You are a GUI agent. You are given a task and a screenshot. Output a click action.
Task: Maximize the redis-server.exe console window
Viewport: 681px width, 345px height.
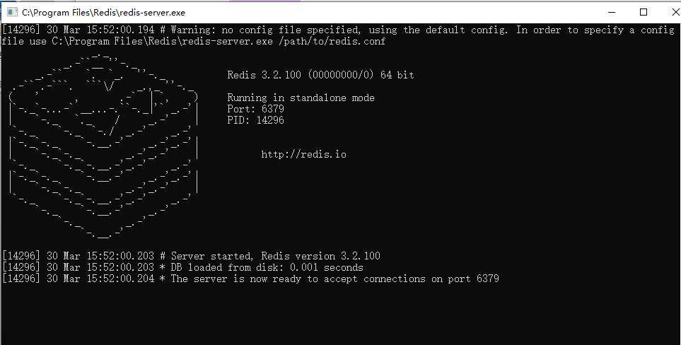pos(644,12)
